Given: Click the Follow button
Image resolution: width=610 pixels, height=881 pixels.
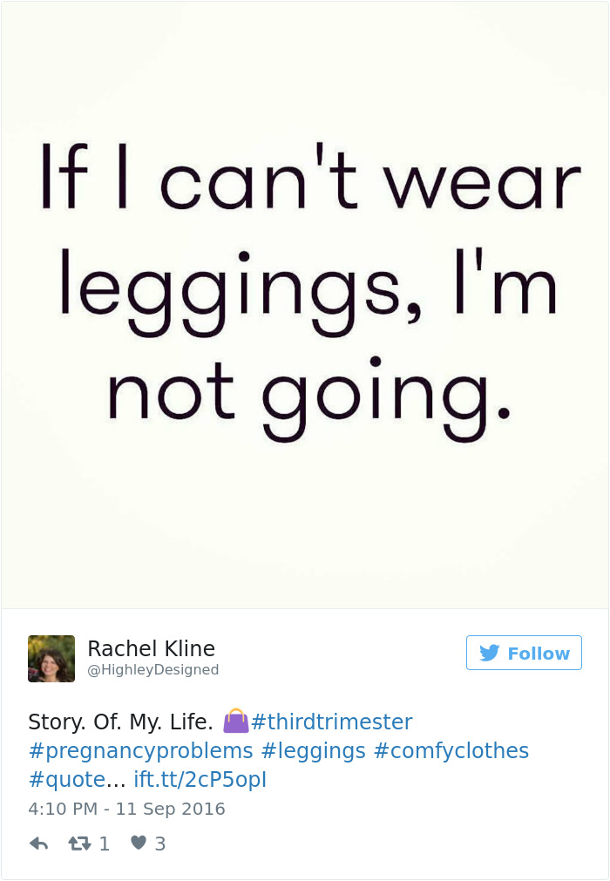Looking at the screenshot, I should (x=524, y=653).
